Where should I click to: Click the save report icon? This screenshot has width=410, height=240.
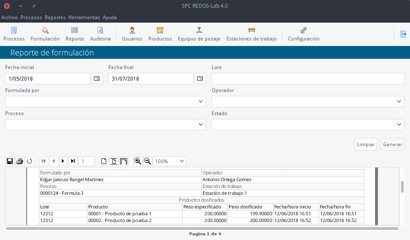tap(10, 161)
